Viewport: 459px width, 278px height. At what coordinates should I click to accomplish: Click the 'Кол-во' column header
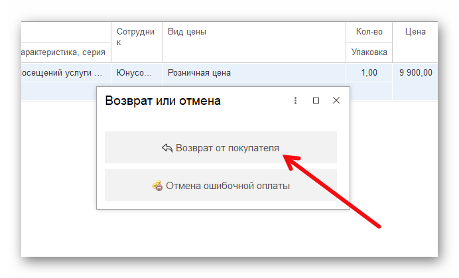click(x=369, y=32)
